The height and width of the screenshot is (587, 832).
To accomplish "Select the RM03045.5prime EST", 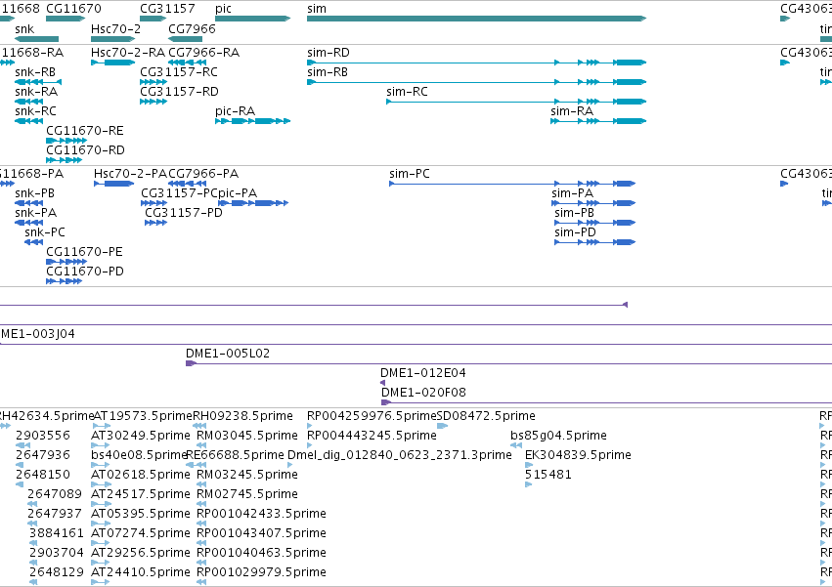I will 201,445.
